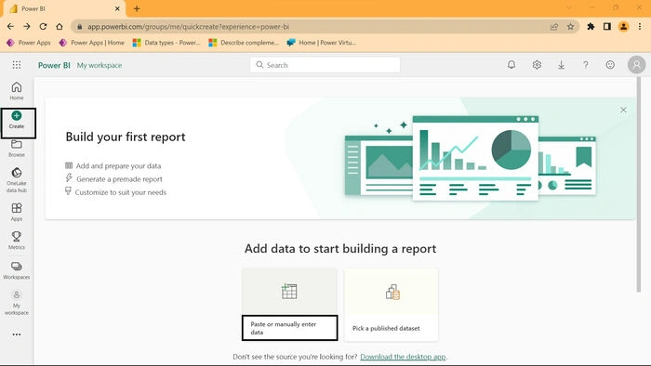Open the help question mark
This screenshot has width=651, height=366.
tap(585, 65)
